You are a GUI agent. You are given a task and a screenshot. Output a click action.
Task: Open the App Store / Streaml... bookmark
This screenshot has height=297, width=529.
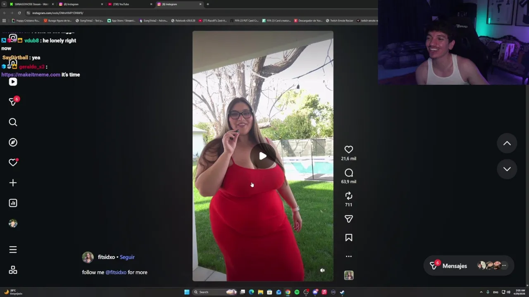point(122,21)
